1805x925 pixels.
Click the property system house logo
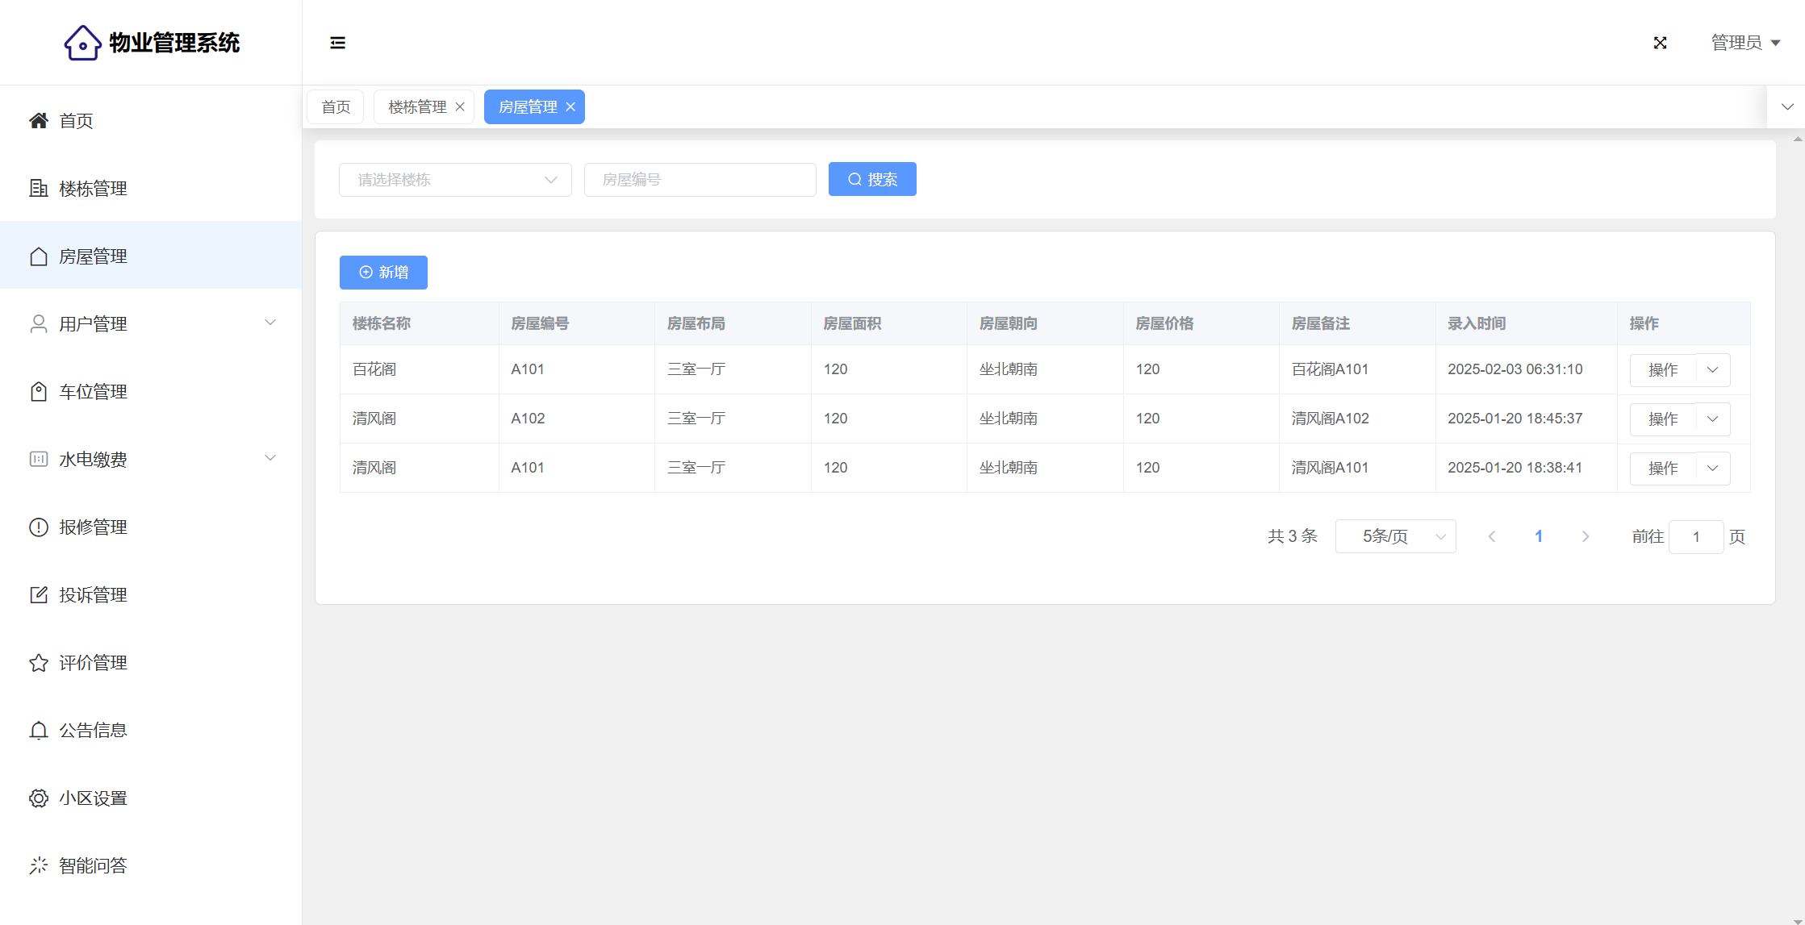pos(82,43)
